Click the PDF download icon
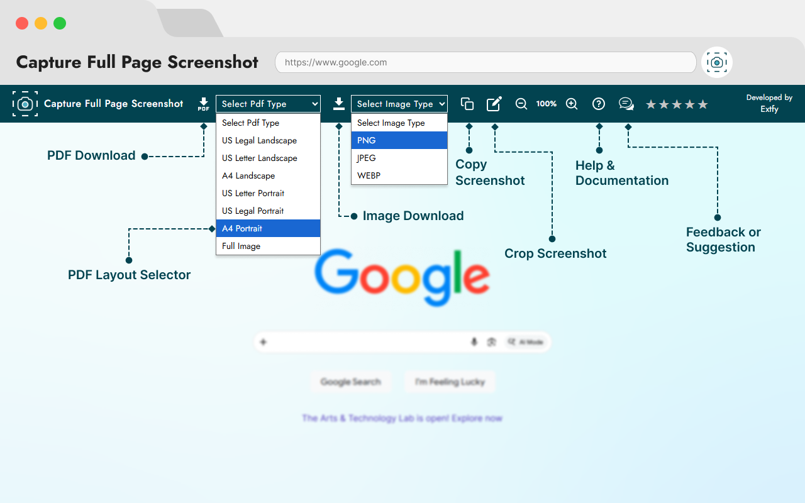805x503 pixels. coord(204,104)
